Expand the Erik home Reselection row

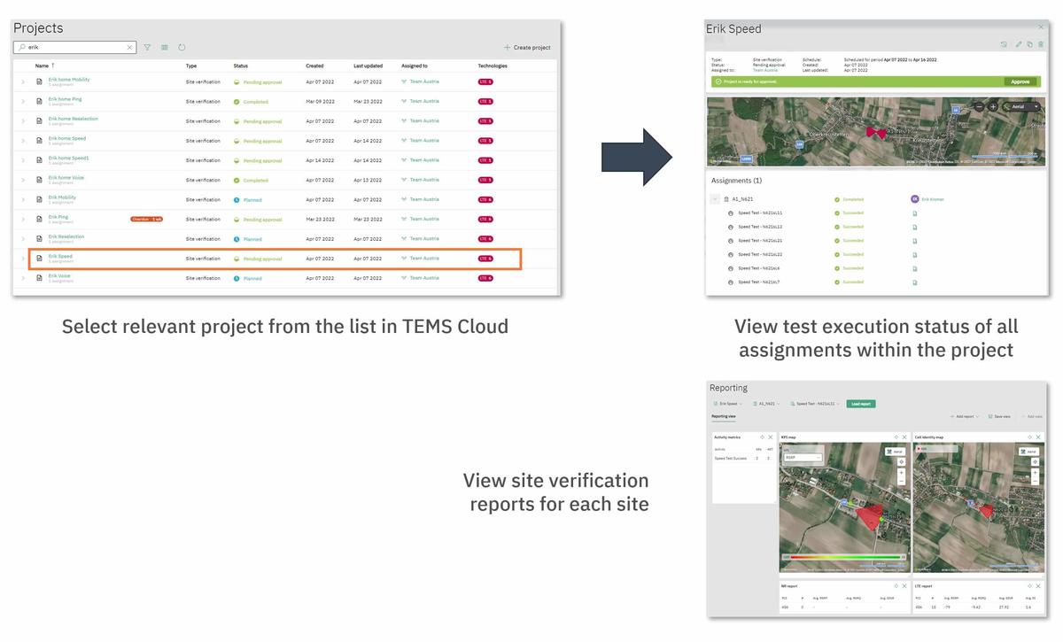(23, 120)
